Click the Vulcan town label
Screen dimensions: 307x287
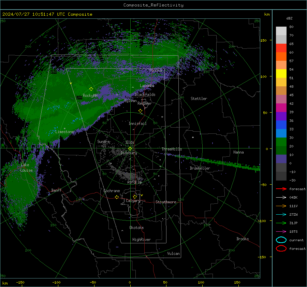(173, 254)
